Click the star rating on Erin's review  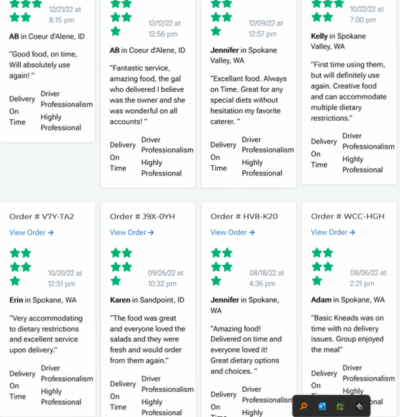[x=21, y=267]
